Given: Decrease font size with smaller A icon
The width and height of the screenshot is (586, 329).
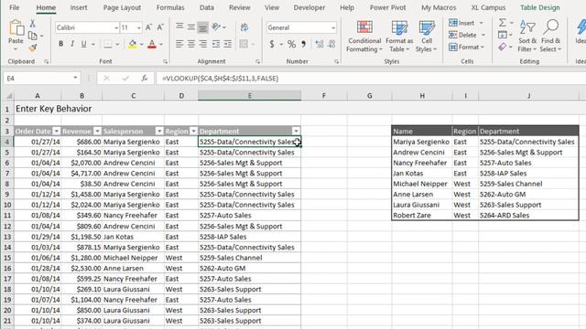Looking at the screenshot, I should (160, 27).
